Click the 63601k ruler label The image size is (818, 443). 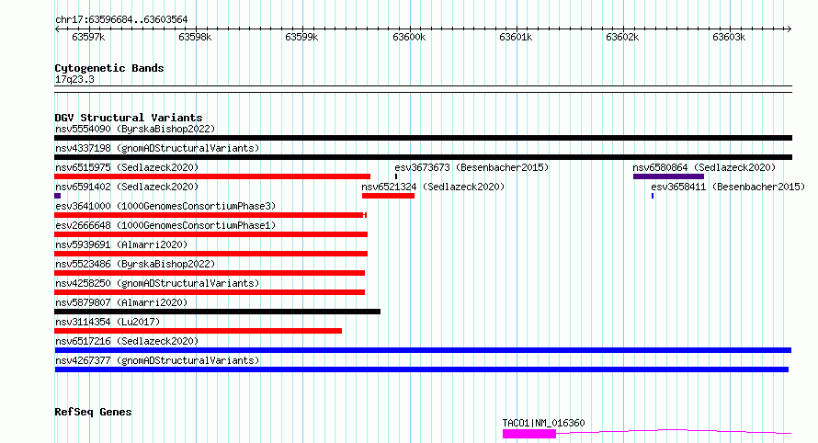point(516,38)
